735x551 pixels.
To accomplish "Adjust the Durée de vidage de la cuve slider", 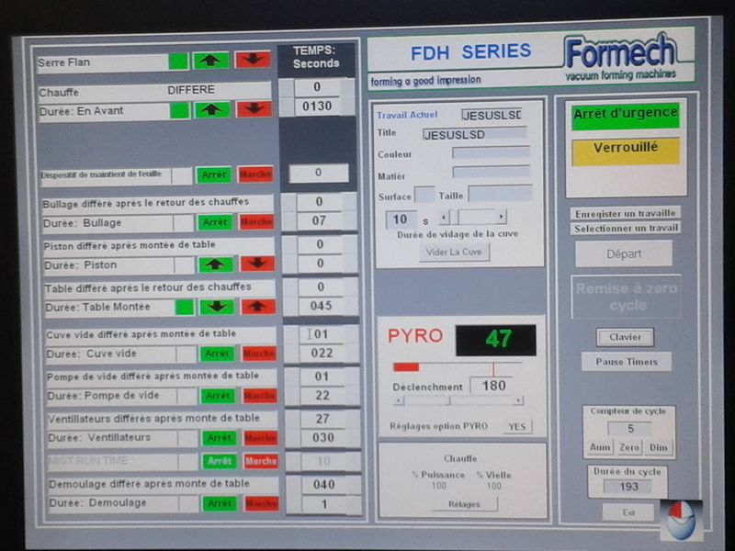I will tap(472, 217).
